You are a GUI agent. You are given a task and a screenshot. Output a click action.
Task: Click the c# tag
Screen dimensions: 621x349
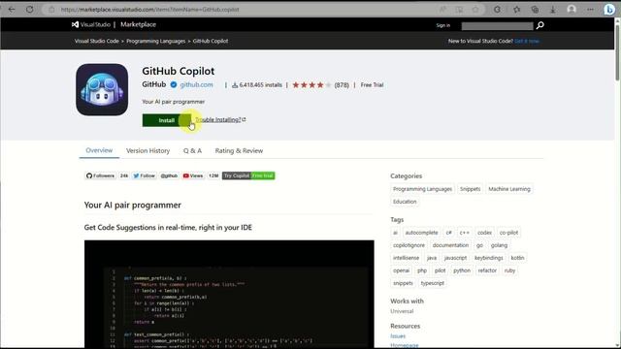(448, 233)
